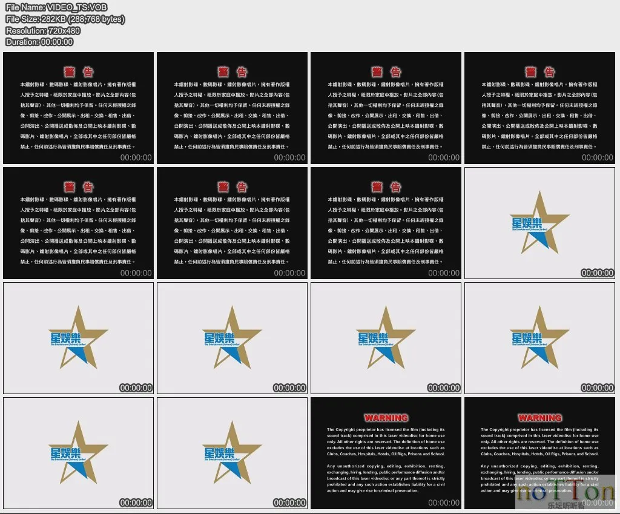Click the Resolution 720x480 label
This screenshot has width=620, height=514.
point(42,30)
